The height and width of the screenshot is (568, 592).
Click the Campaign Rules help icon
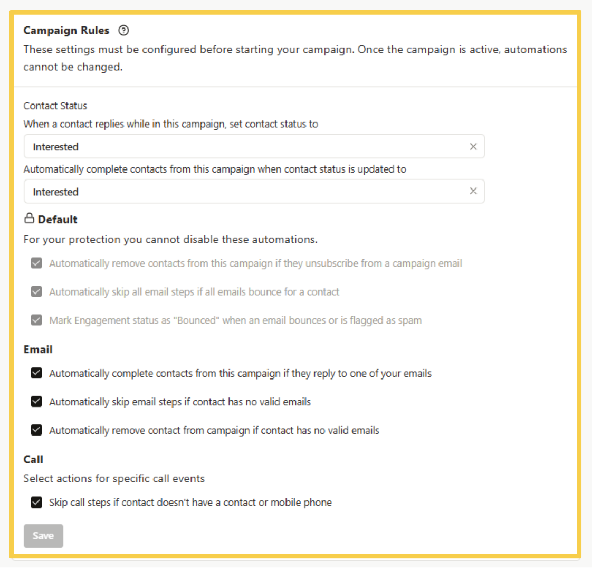coord(123,30)
